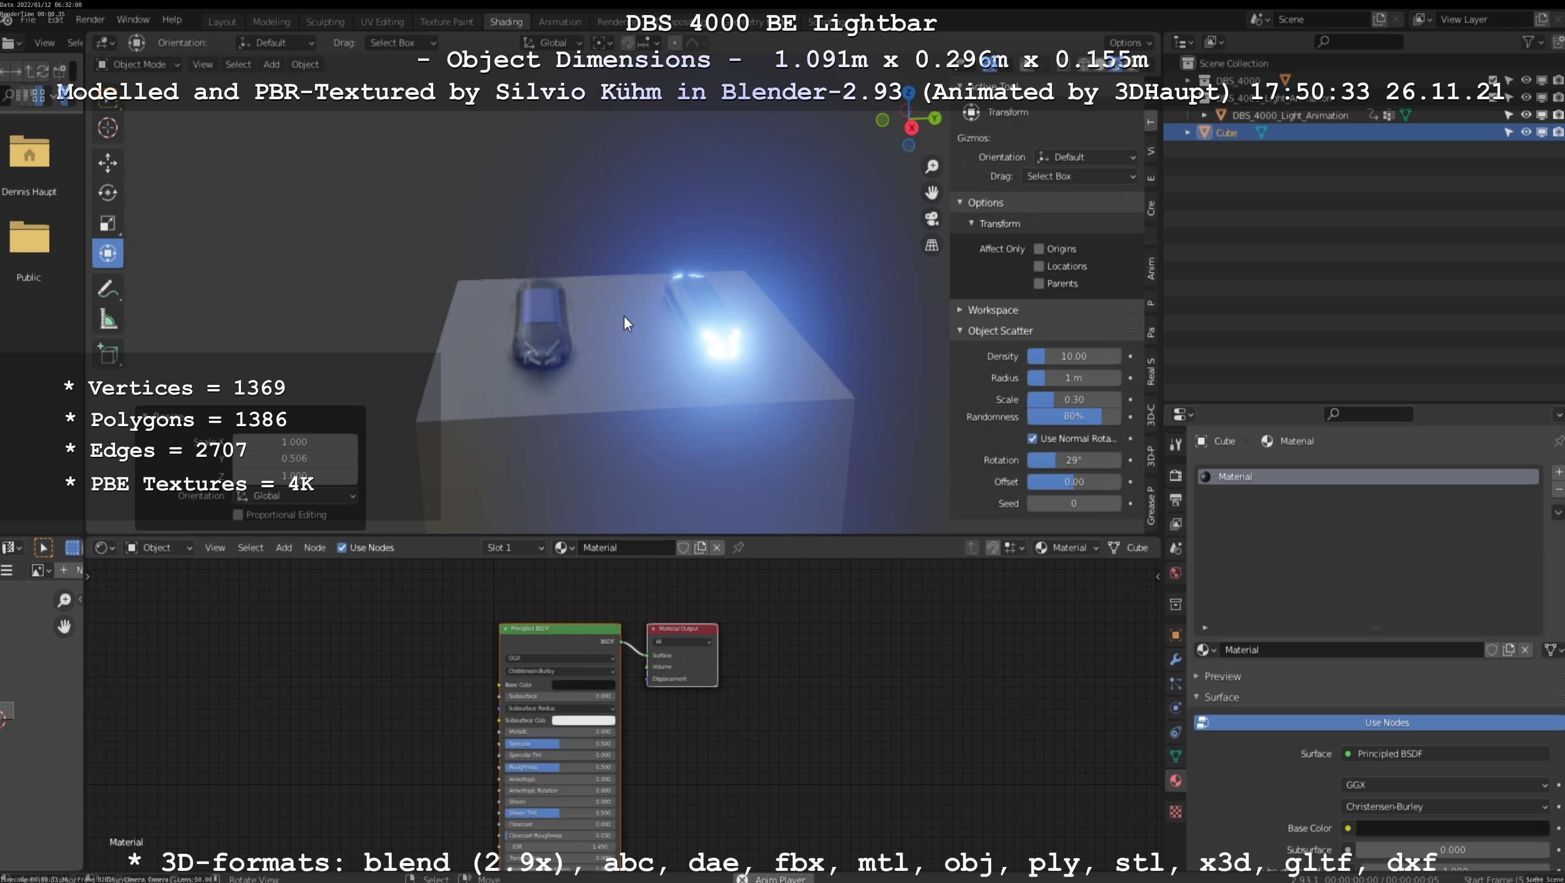Screen dimensions: 1565x883
Task: Open the Window menu
Action: (133, 19)
